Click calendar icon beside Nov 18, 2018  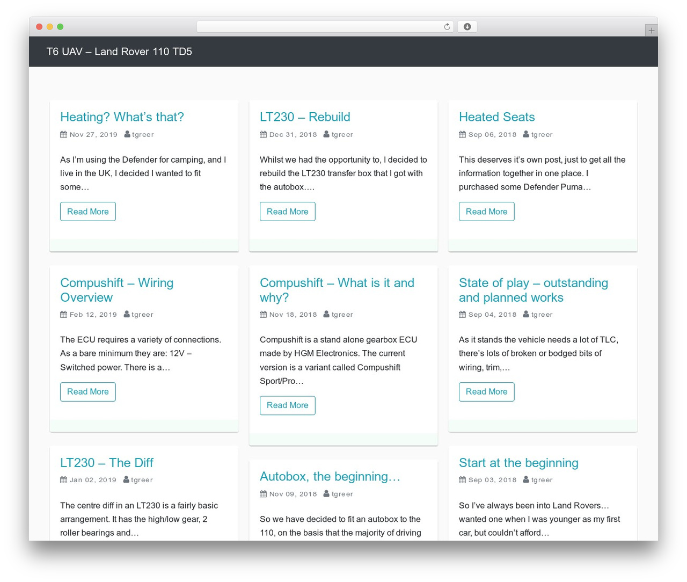click(263, 315)
